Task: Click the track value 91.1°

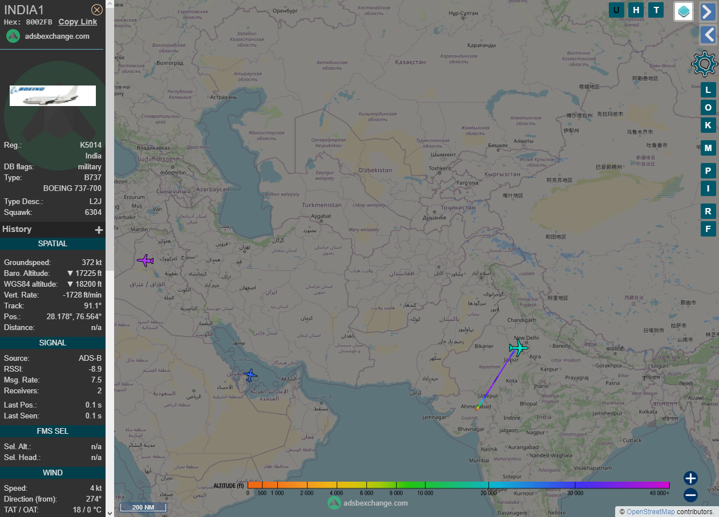Action: point(92,306)
